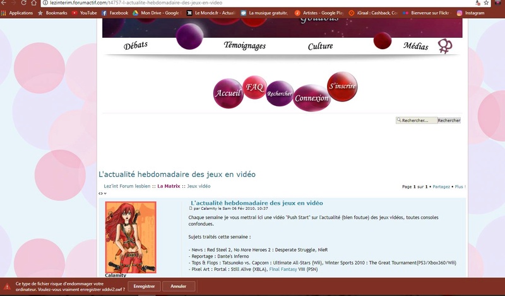
Task: Click the Rechercher button beside the search field
Action: coord(449,120)
